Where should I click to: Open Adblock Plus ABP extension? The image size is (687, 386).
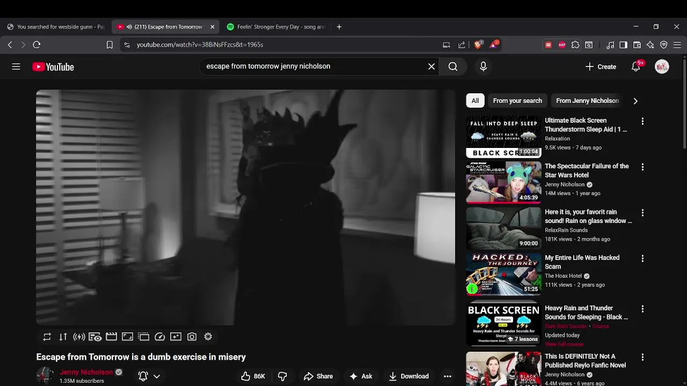562,45
